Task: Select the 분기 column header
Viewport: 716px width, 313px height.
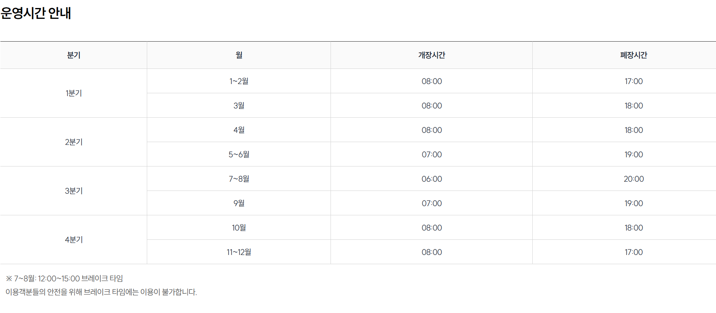Action: (x=74, y=55)
